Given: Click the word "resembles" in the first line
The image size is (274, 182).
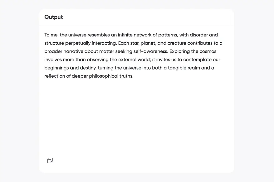Looking at the screenshot, I should (98, 35).
